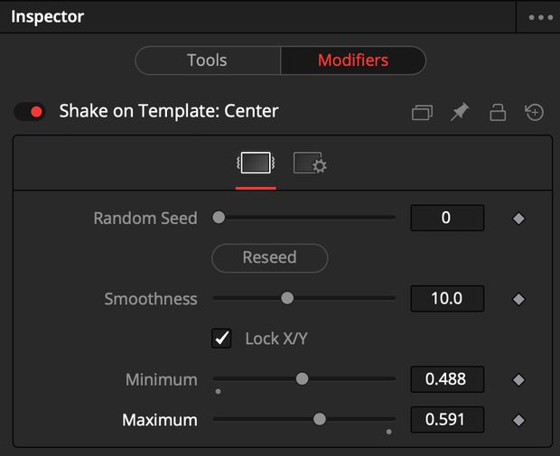
Task: Click the Random Seed value field
Action: (446, 219)
